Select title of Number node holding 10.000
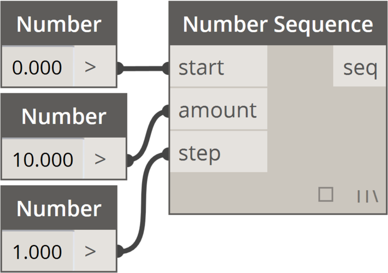Screen dimensions: 388x273 click(64, 116)
